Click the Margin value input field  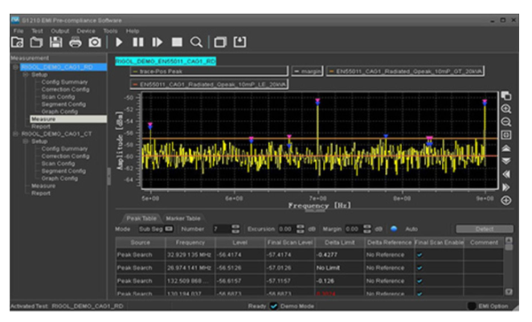click(x=354, y=229)
